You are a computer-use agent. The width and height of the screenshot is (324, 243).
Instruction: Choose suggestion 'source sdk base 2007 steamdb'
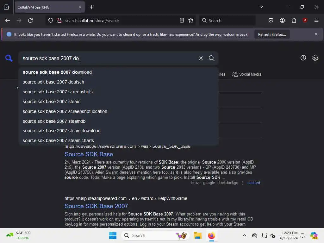click(x=118, y=121)
